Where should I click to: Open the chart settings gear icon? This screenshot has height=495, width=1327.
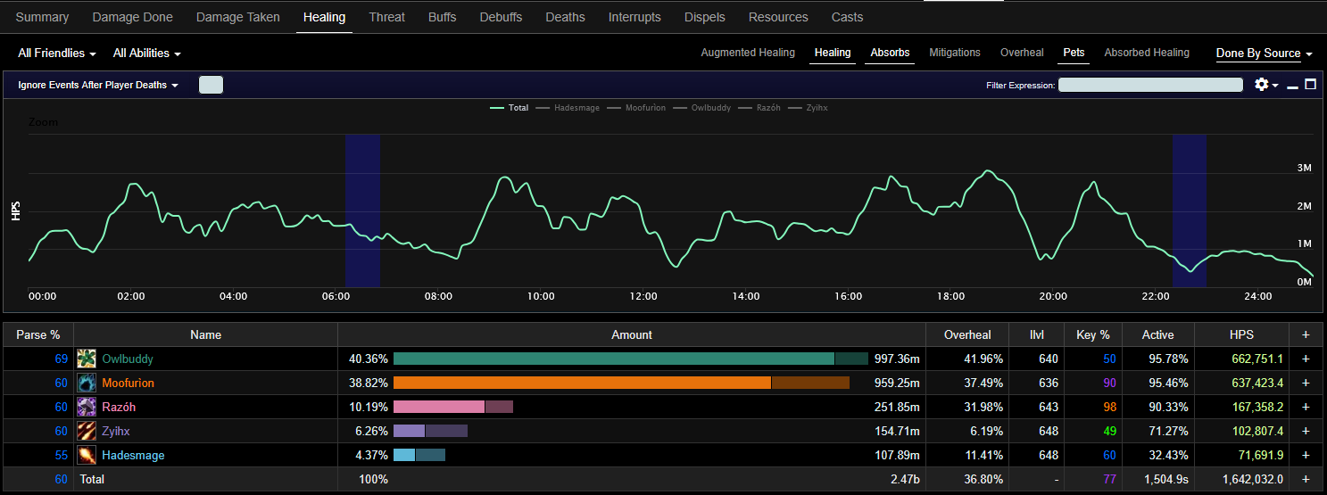point(1265,85)
